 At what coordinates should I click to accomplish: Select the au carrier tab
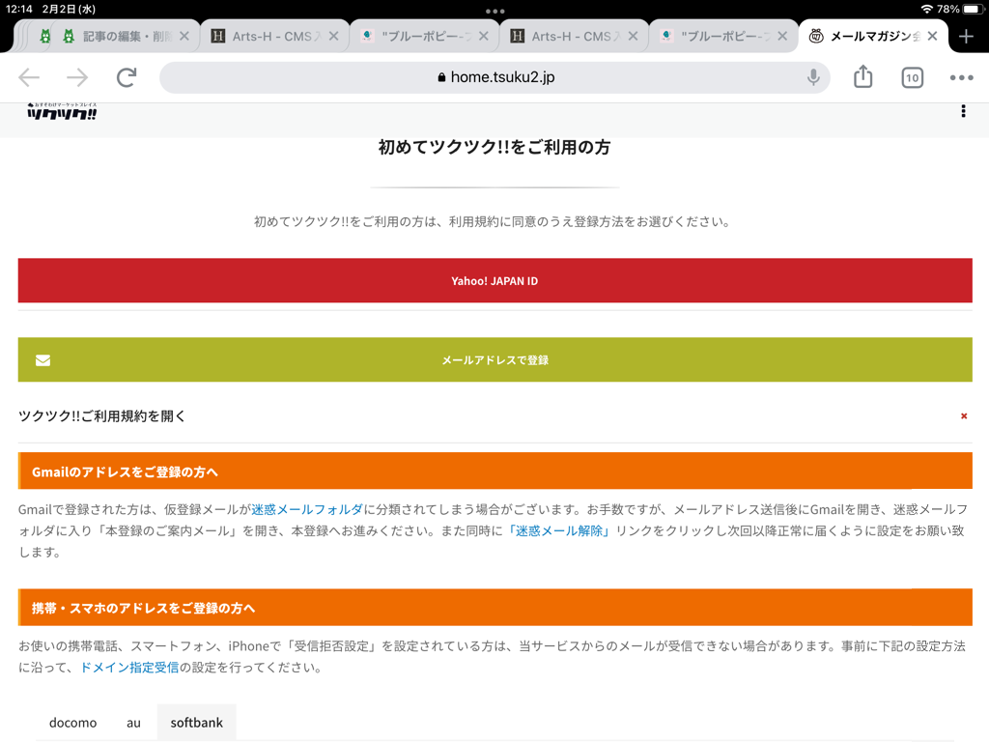pyautogui.click(x=133, y=723)
